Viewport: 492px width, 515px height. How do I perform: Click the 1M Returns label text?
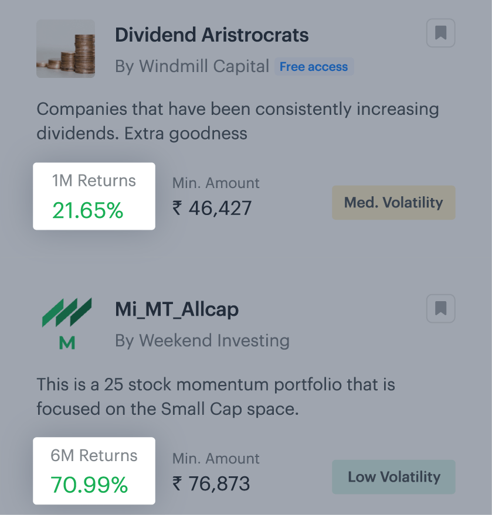tap(94, 181)
